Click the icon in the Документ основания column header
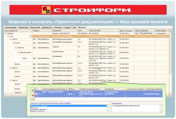The height and width of the screenshot is (119, 176). click(127, 89)
